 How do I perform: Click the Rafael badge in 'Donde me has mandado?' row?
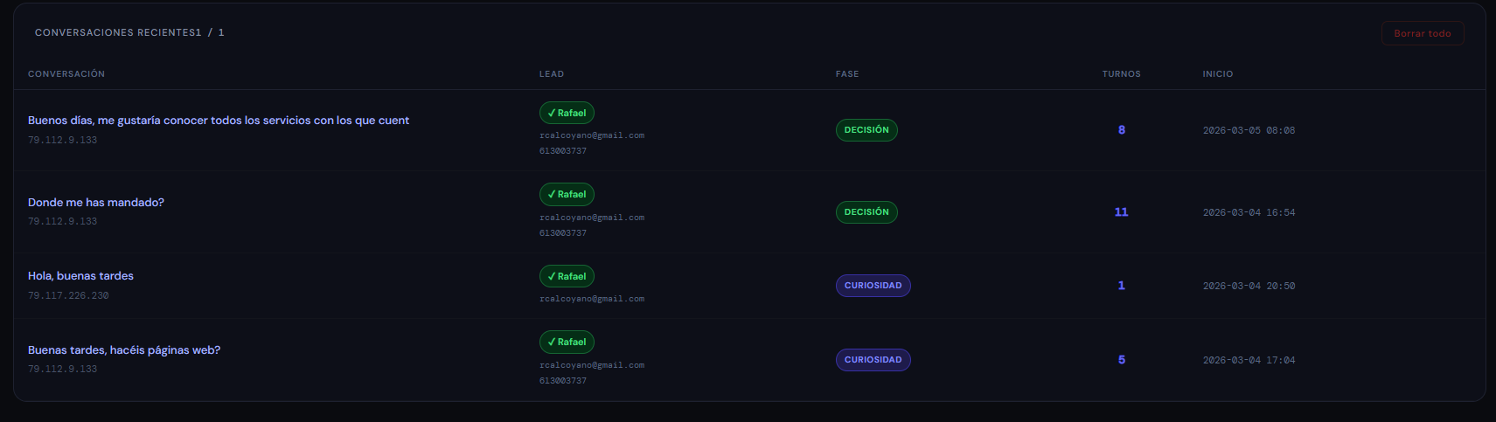point(567,194)
